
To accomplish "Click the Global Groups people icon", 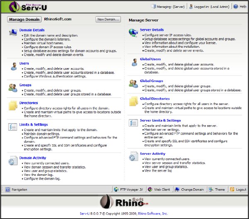I will point(133,84).
